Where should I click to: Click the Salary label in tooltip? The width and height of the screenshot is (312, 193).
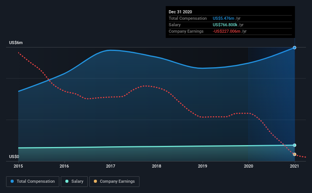coord(175,25)
